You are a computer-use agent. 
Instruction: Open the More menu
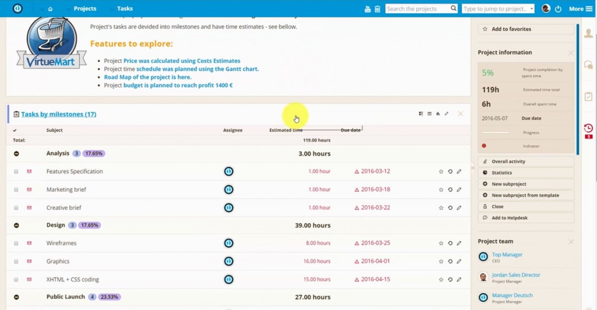coord(577,8)
